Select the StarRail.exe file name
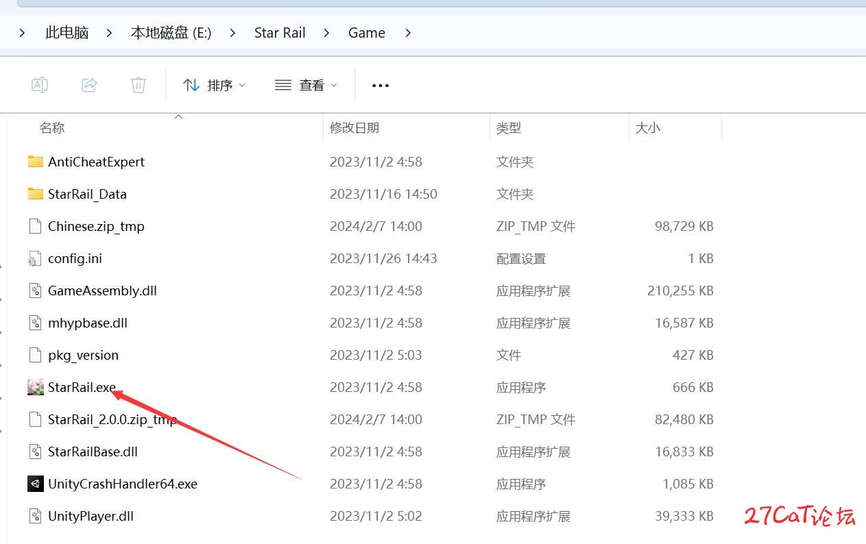This screenshot has width=866, height=544. pyautogui.click(x=82, y=387)
